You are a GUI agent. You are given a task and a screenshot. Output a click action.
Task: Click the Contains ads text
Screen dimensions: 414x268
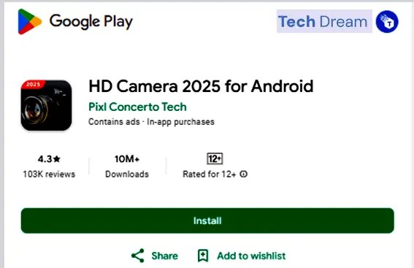pyautogui.click(x=114, y=122)
